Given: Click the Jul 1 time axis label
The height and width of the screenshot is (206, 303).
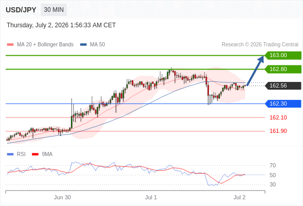Looking at the screenshot, I should click(151, 197).
